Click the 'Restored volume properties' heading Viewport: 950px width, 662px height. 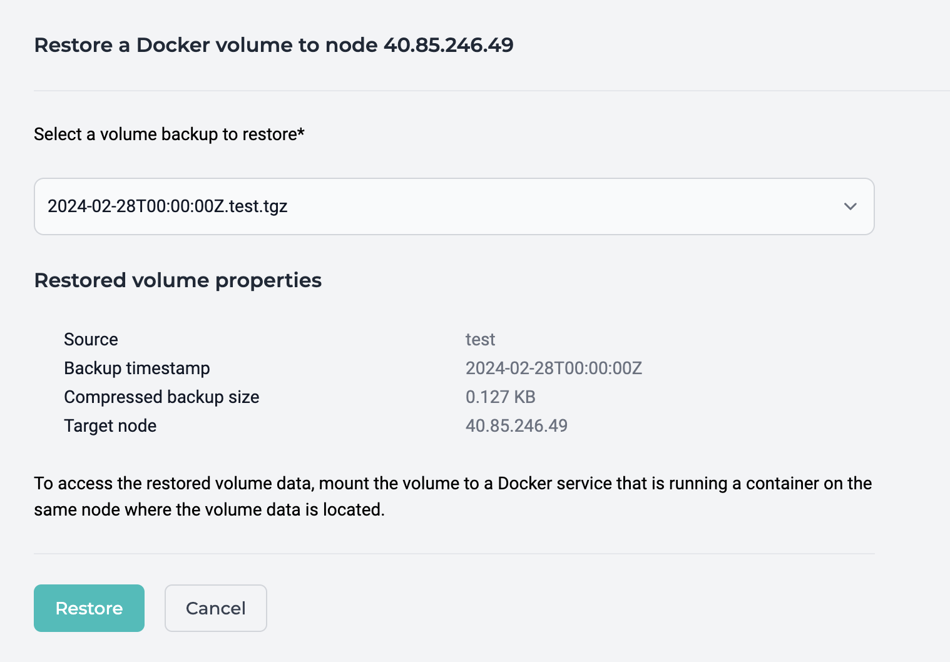pos(178,280)
